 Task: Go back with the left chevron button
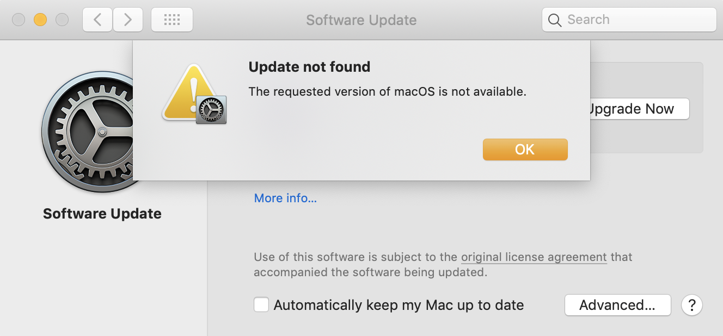click(x=97, y=20)
